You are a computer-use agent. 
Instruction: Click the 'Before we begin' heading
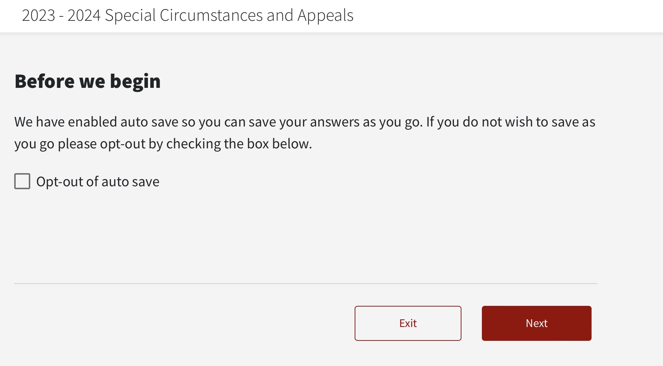(x=87, y=81)
